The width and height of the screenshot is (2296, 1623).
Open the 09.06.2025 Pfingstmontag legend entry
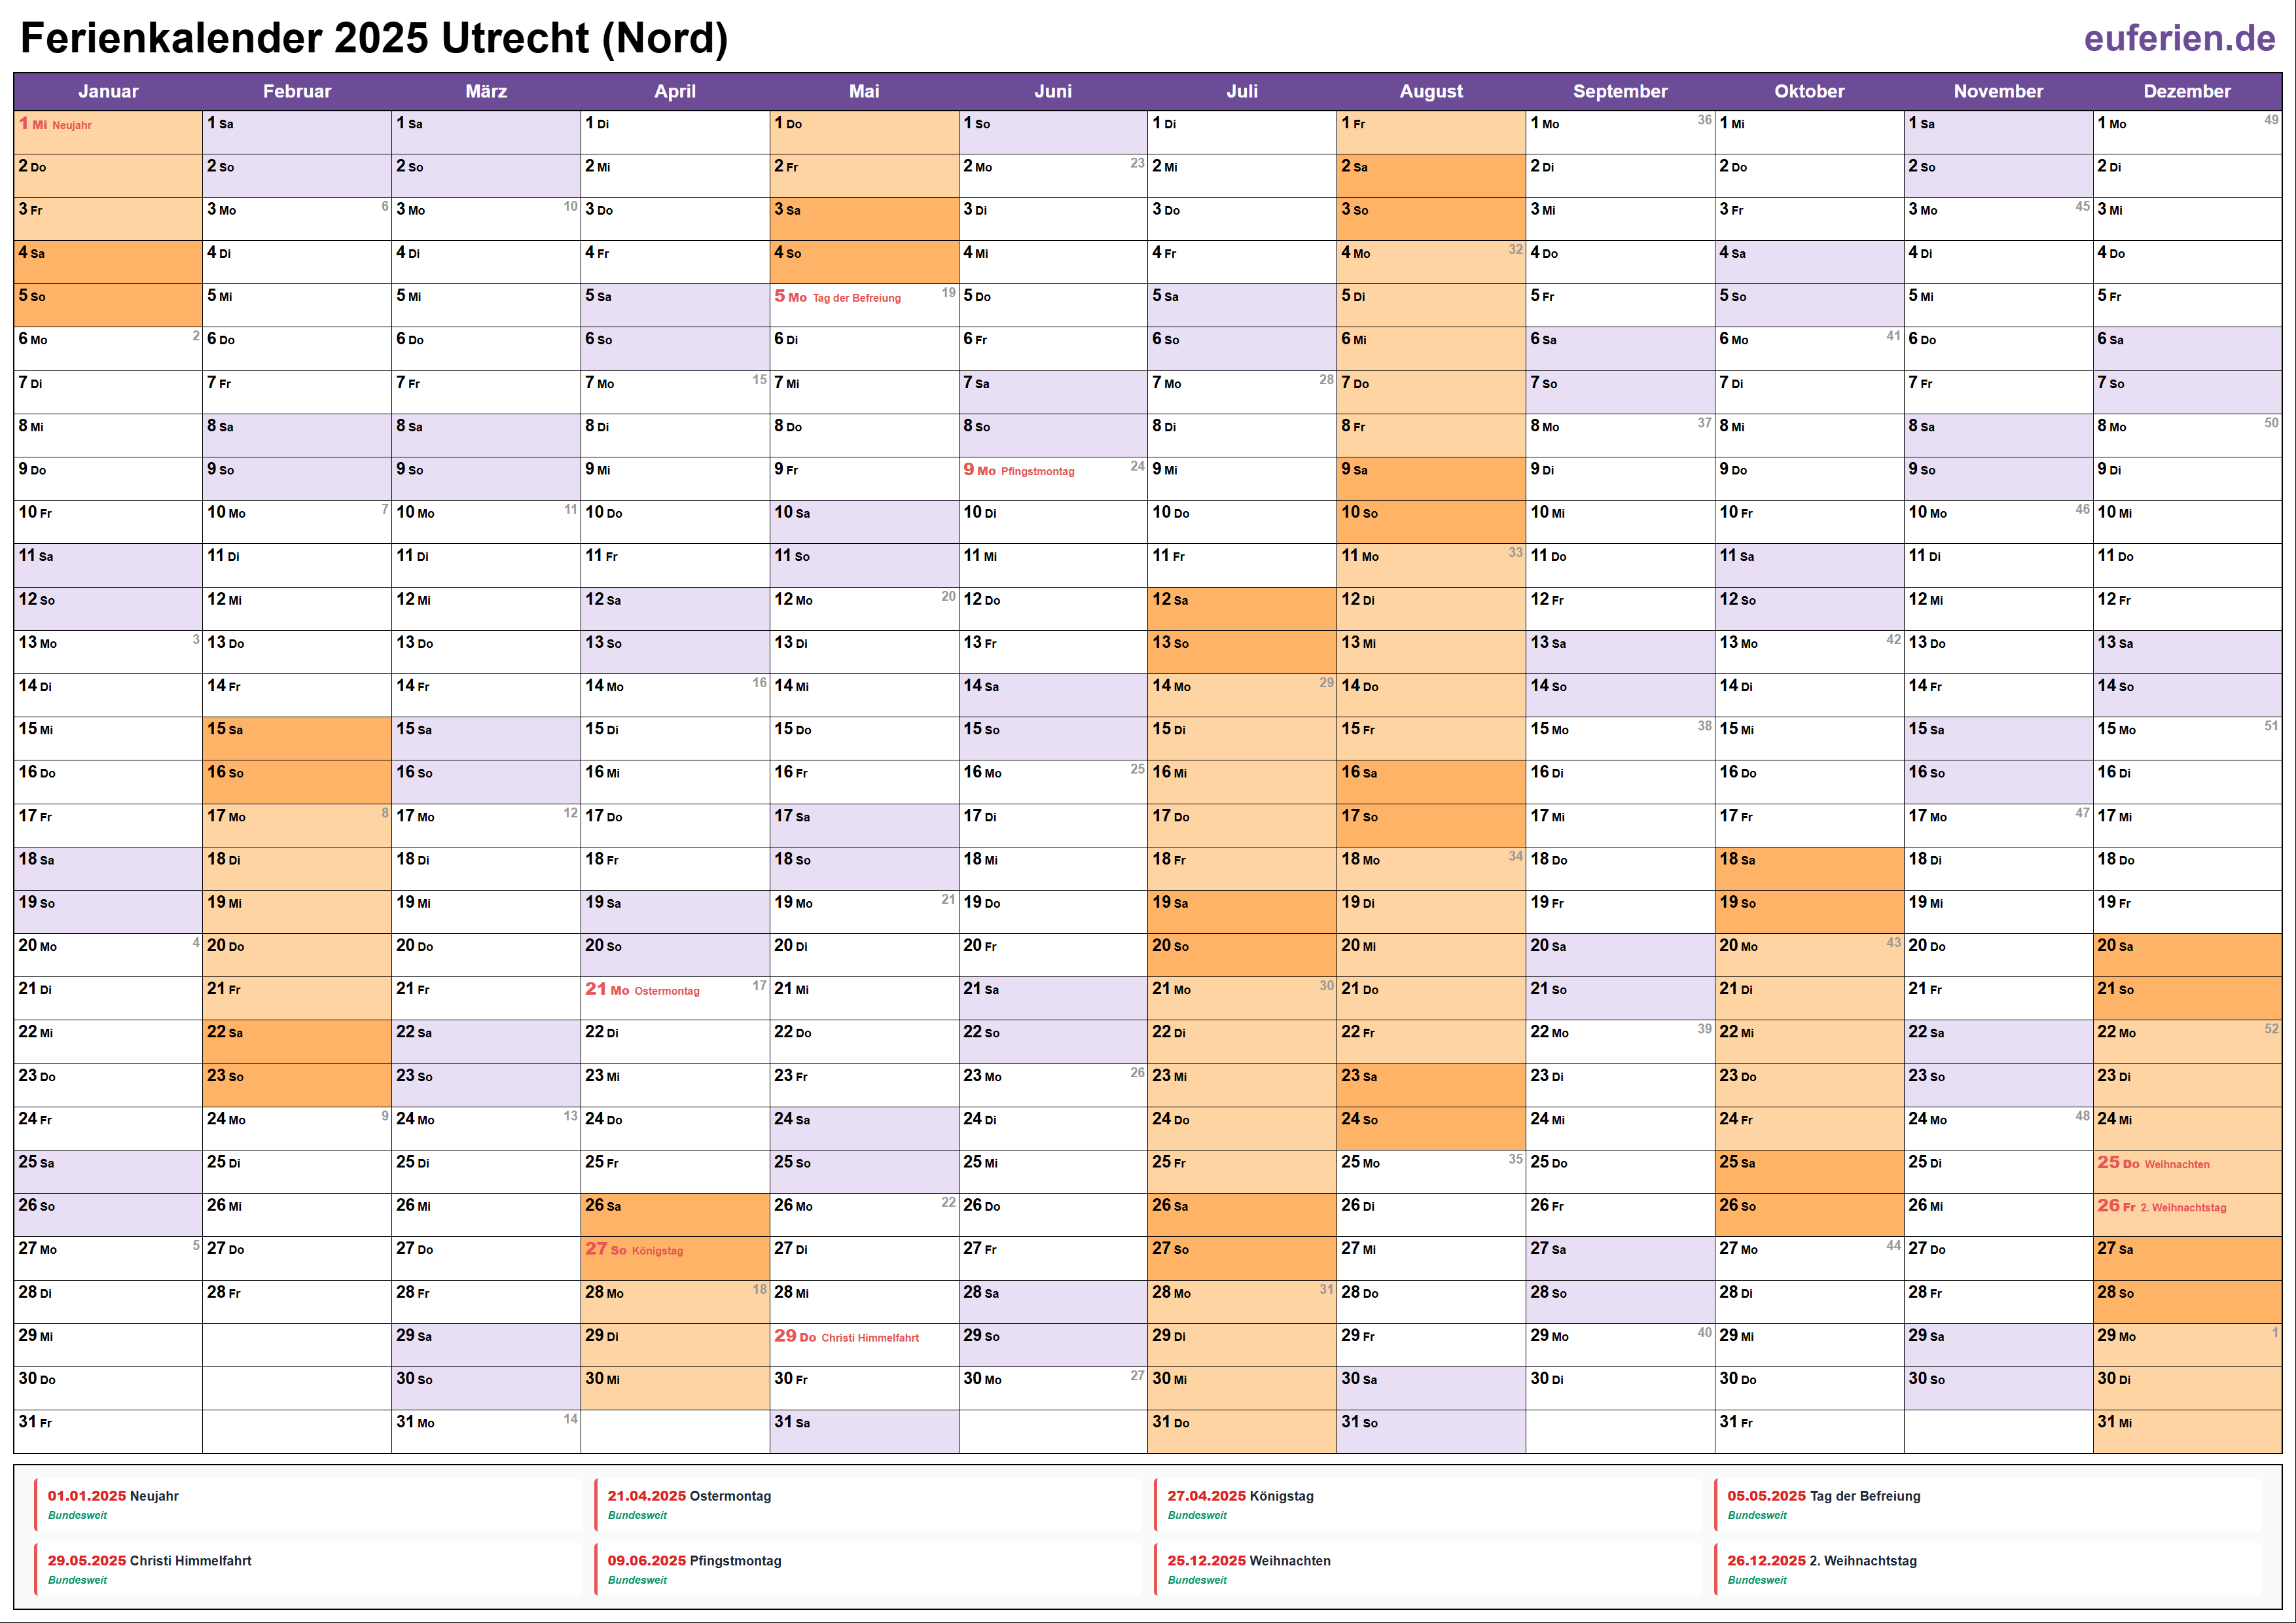tap(694, 1561)
